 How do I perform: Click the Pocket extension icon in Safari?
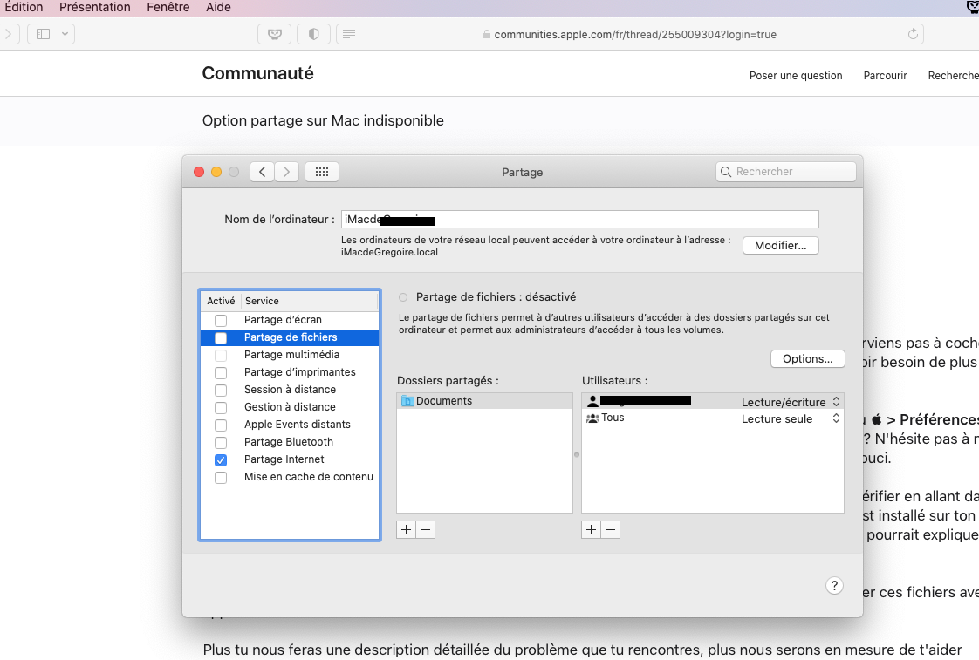275,34
